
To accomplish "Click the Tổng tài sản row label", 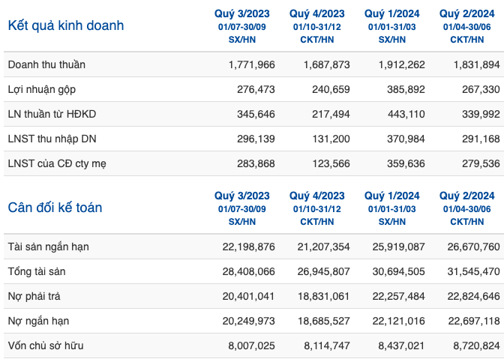I will 37,271.
